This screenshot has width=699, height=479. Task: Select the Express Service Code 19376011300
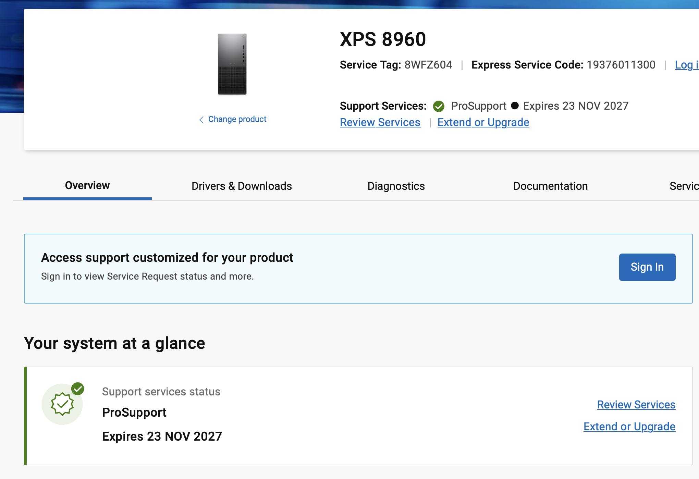[621, 65]
